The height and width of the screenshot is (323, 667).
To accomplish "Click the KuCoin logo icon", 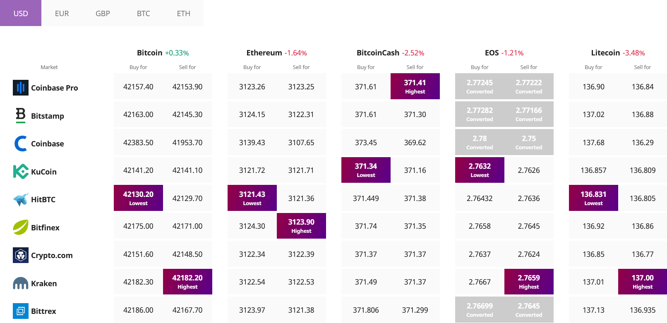I will (21, 171).
